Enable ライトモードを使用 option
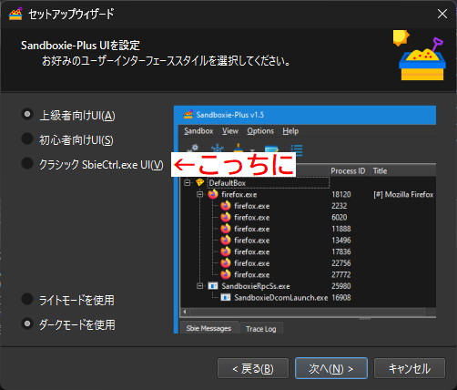The height and width of the screenshot is (390, 457). point(27,299)
